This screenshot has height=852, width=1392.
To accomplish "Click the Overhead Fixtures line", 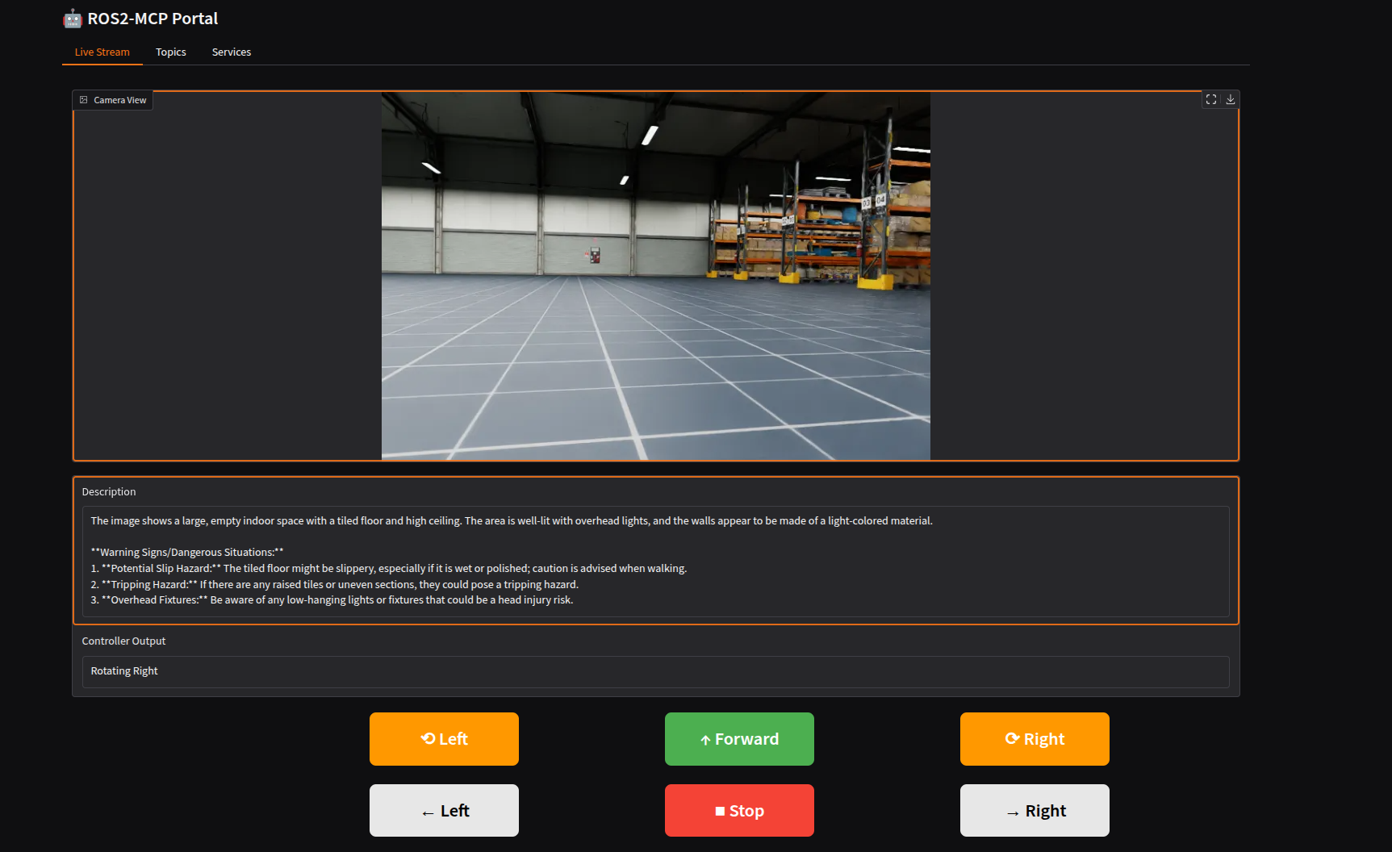I will (x=332, y=600).
